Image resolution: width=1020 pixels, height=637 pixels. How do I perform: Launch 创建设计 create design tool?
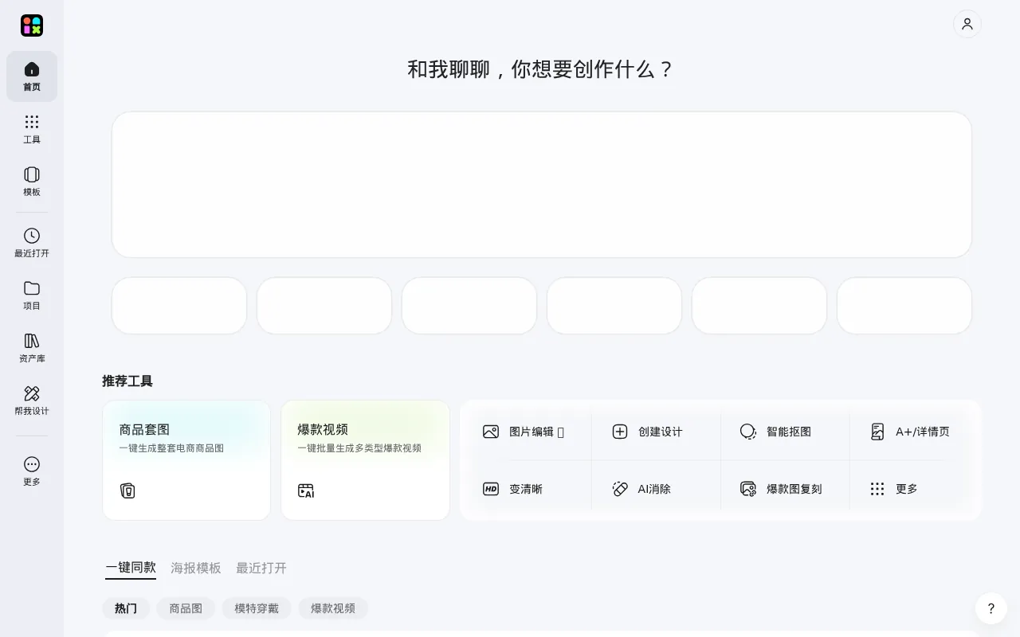656,432
